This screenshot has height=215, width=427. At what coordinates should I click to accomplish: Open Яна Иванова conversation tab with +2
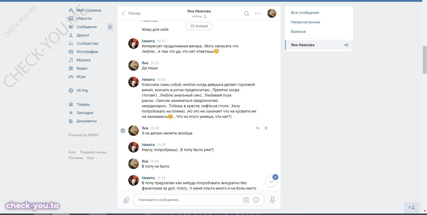(319, 45)
